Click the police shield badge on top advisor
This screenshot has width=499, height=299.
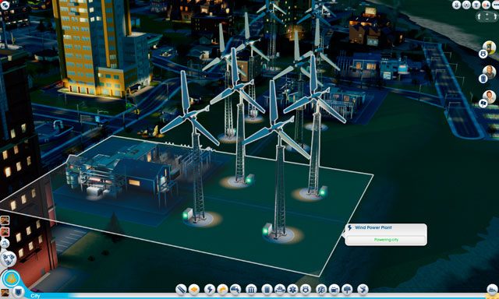pyautogui.click(x=483, y=54)
